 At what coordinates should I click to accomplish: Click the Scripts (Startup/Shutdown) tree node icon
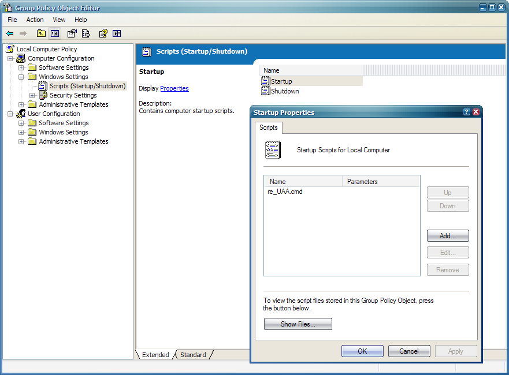pyautogui.click(x=43, y=86)
